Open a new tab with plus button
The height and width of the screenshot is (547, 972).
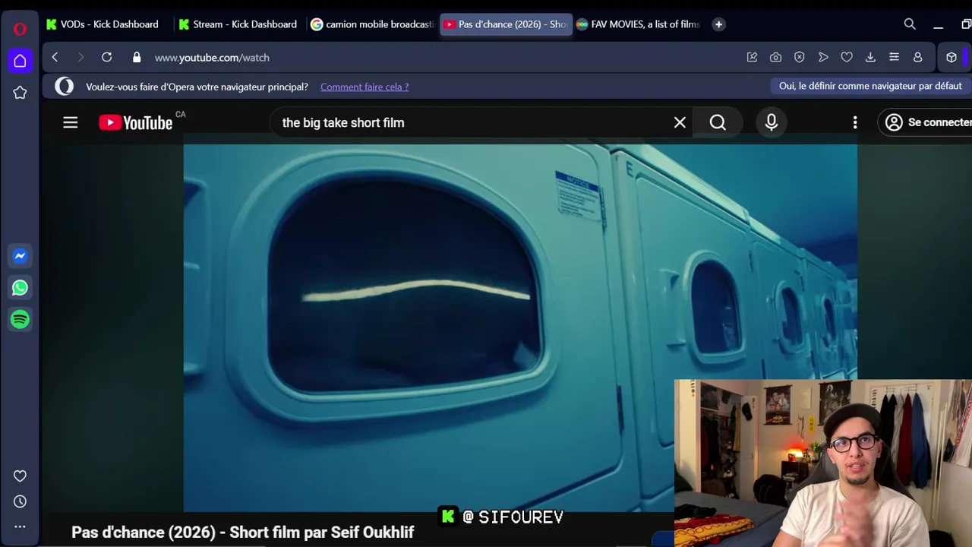[718, 24]
